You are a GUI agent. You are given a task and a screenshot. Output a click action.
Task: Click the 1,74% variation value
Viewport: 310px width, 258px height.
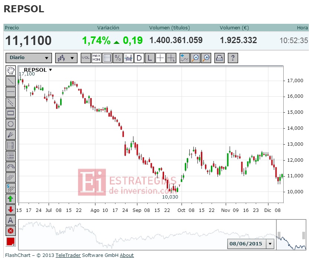click(x=96, y=41)
